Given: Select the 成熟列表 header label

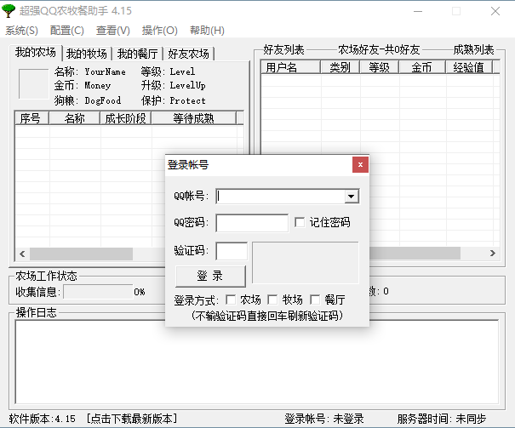Looking at the screenshot, I should (x=473, y=50).
